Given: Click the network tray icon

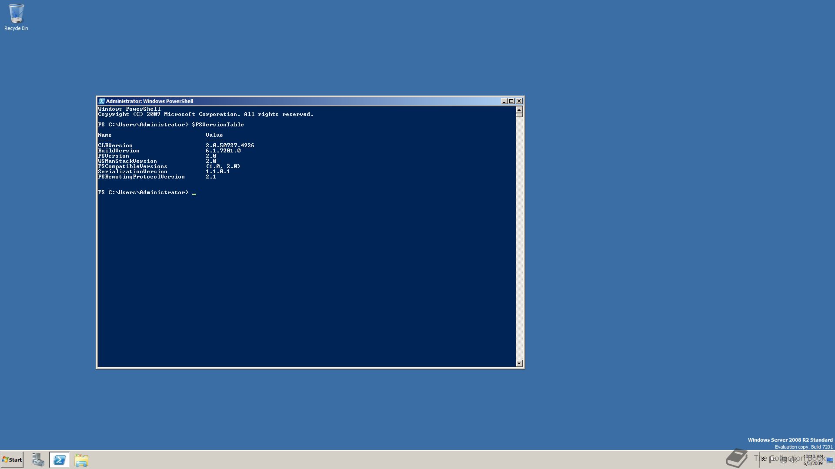Looking at the screenshot, I should (783, 459).
